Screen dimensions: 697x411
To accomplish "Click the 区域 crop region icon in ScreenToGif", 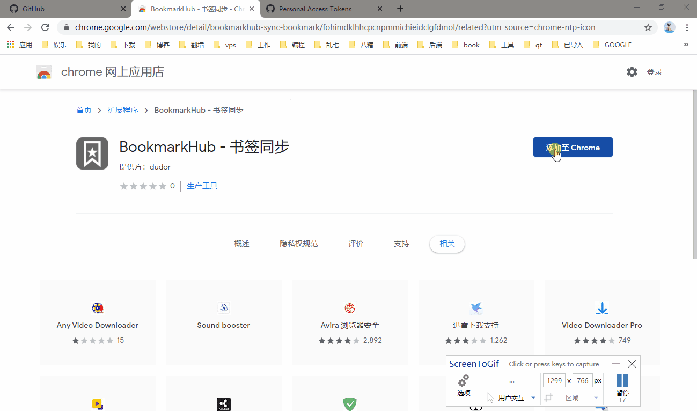I will (547, 397).
